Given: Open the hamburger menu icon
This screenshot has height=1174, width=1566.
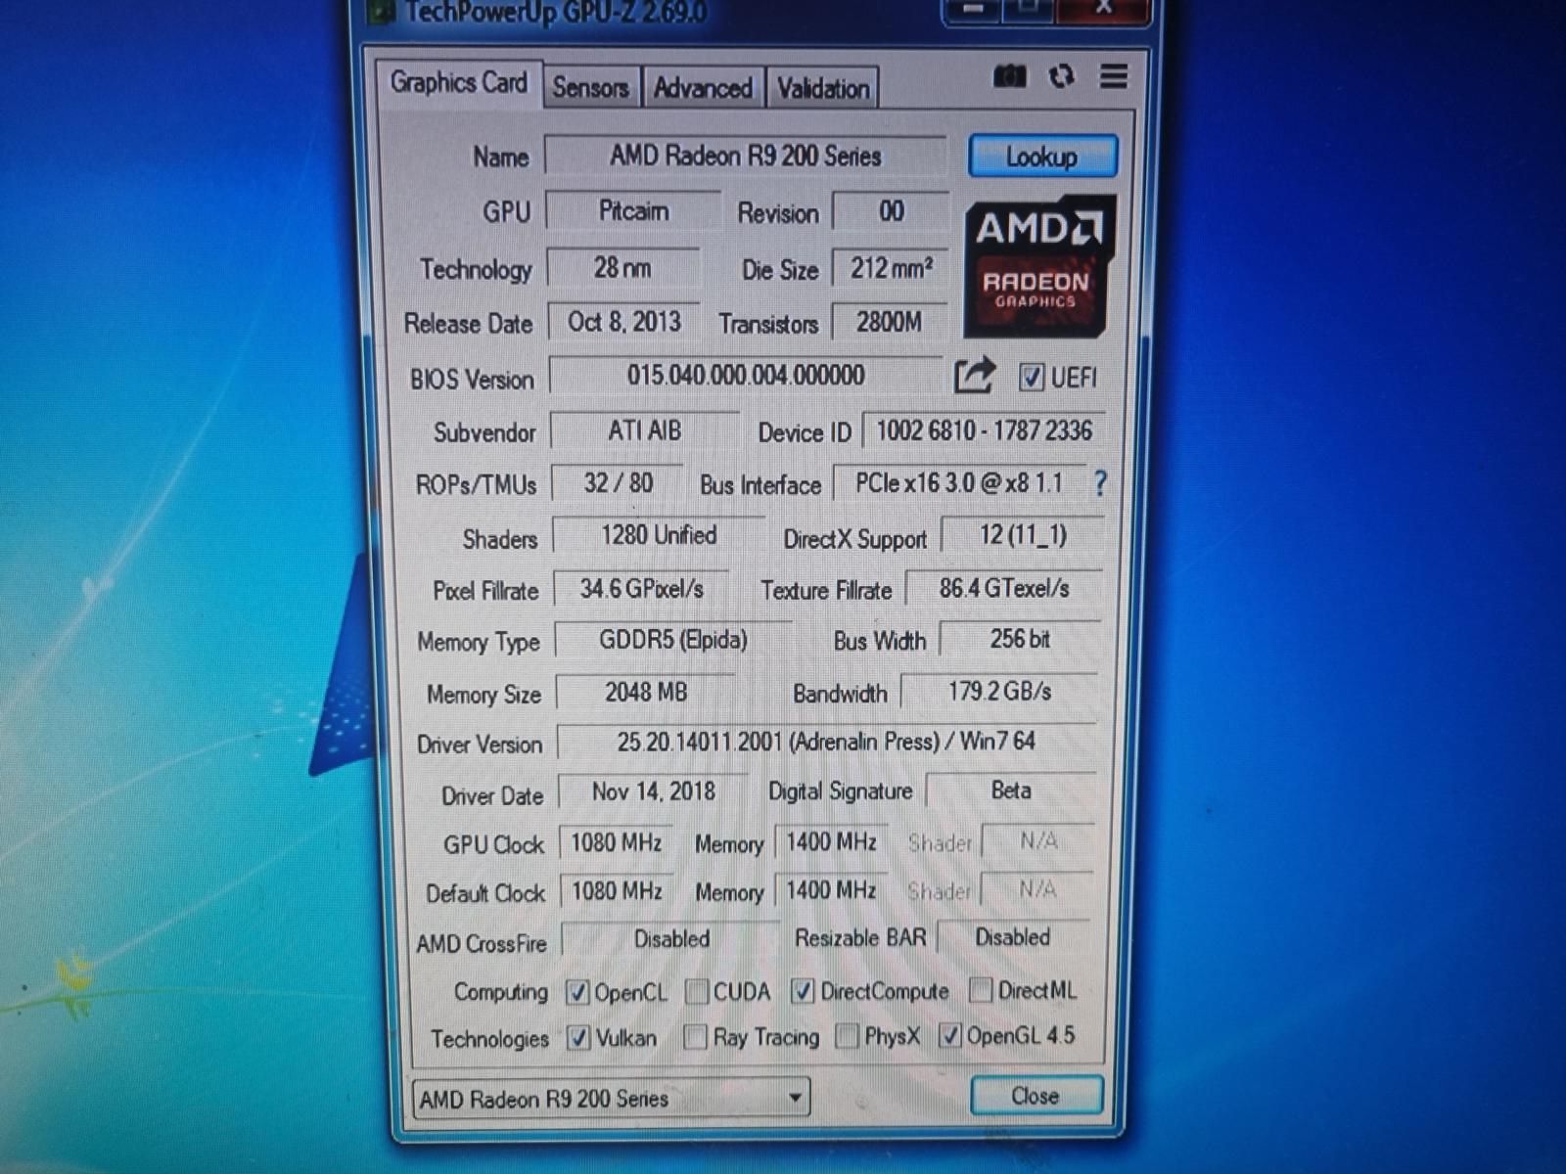Looking at the screenshot, I should pos(1113,76).
